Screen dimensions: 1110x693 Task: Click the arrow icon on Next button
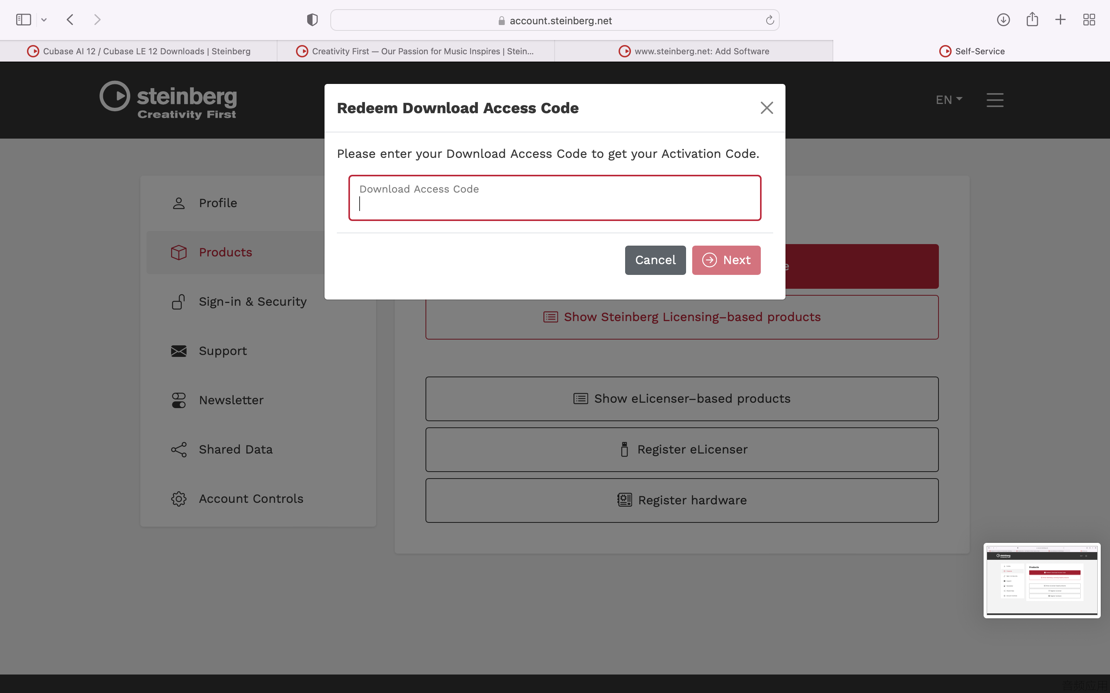(709, 260)
